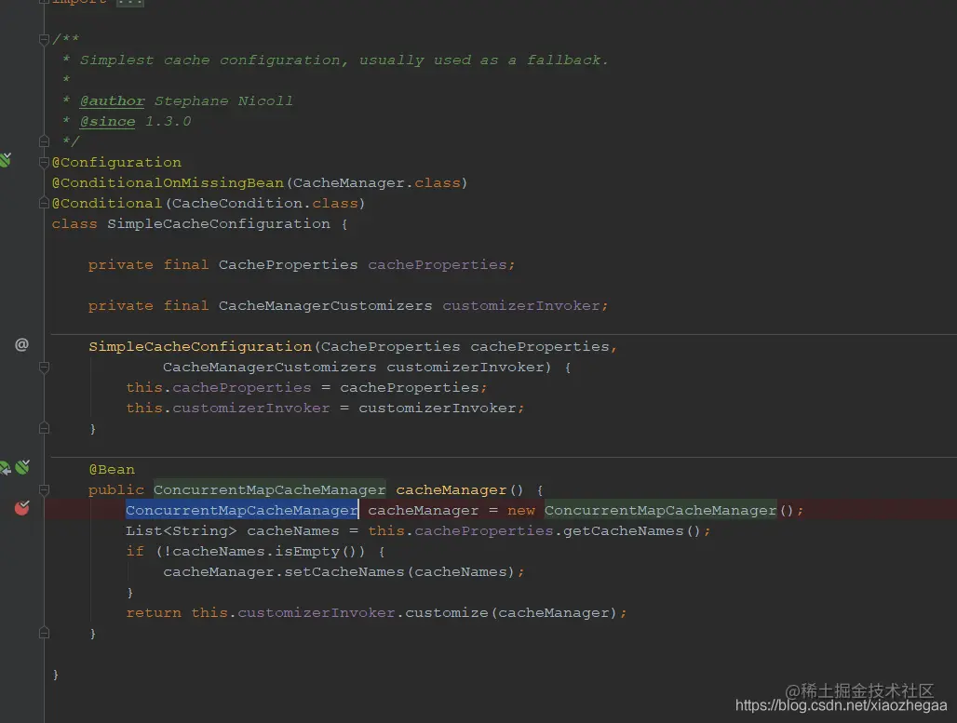This screenshot has width=957, height=723.
Task: Click fold end marker at cacheManager() method's closing brace
Action: 44,634
